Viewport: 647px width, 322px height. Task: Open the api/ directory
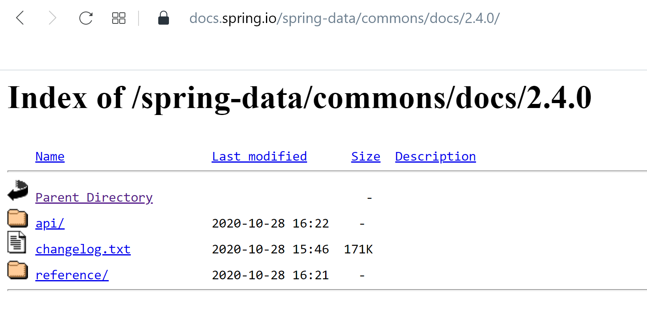point(49,223)
